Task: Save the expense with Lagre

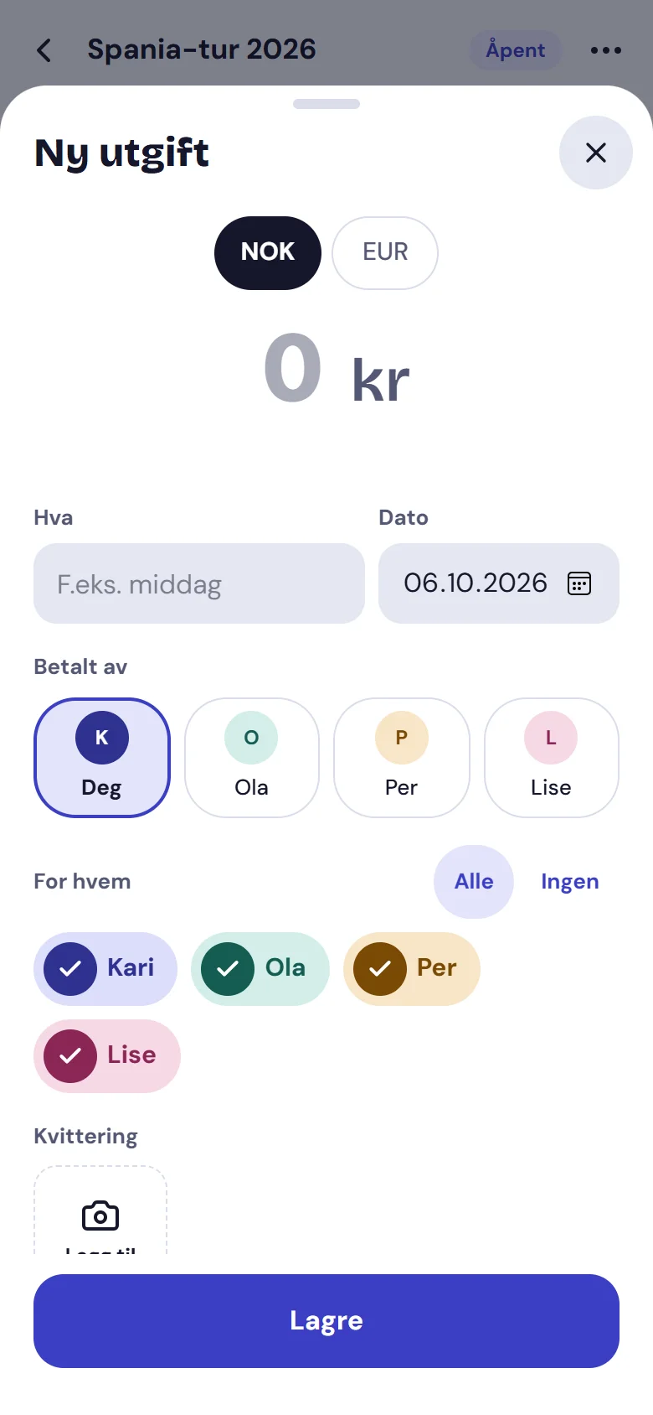Action: coord(326,1321)
